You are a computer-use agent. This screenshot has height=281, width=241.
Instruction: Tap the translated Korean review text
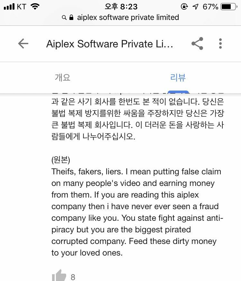coord(138,119)
